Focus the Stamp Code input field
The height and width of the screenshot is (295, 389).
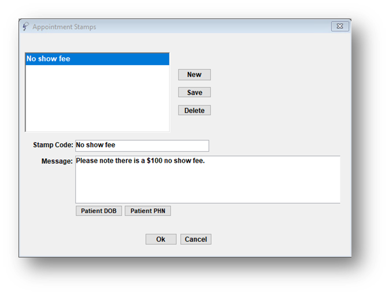[x=142, y=145]
